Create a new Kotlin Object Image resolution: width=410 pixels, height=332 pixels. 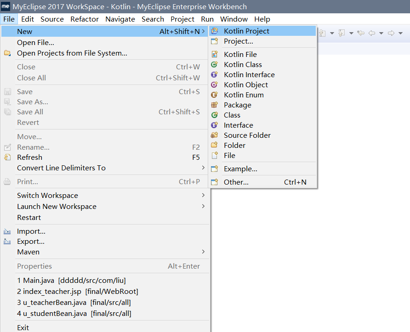[x=262, y=84]
